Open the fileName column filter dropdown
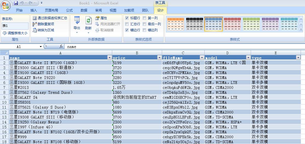 pyautogui.click(x=202, y=58)
